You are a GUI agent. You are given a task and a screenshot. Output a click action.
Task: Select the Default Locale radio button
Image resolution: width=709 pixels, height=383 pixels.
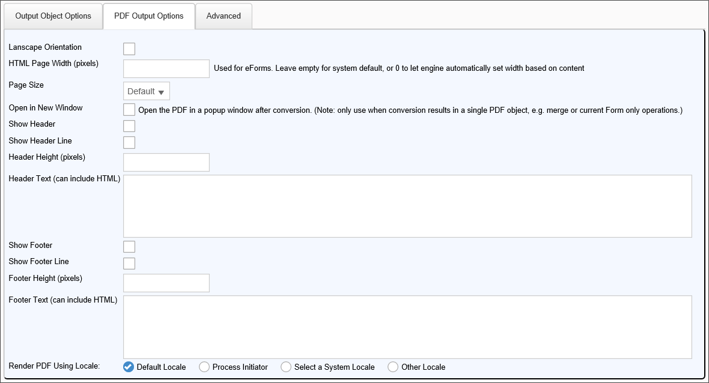tap(129, 367)
